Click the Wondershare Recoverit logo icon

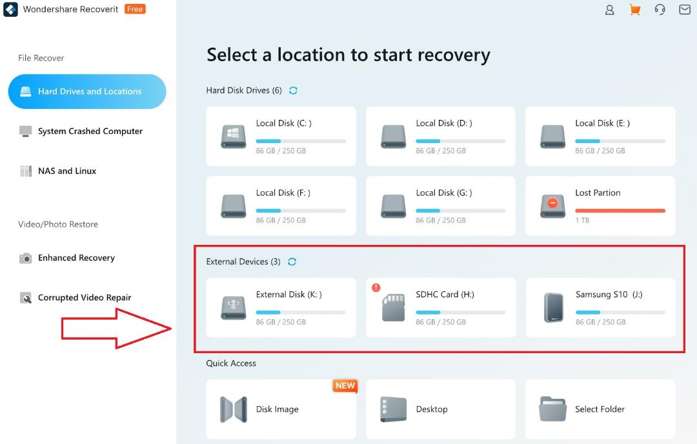click(10, 9)
